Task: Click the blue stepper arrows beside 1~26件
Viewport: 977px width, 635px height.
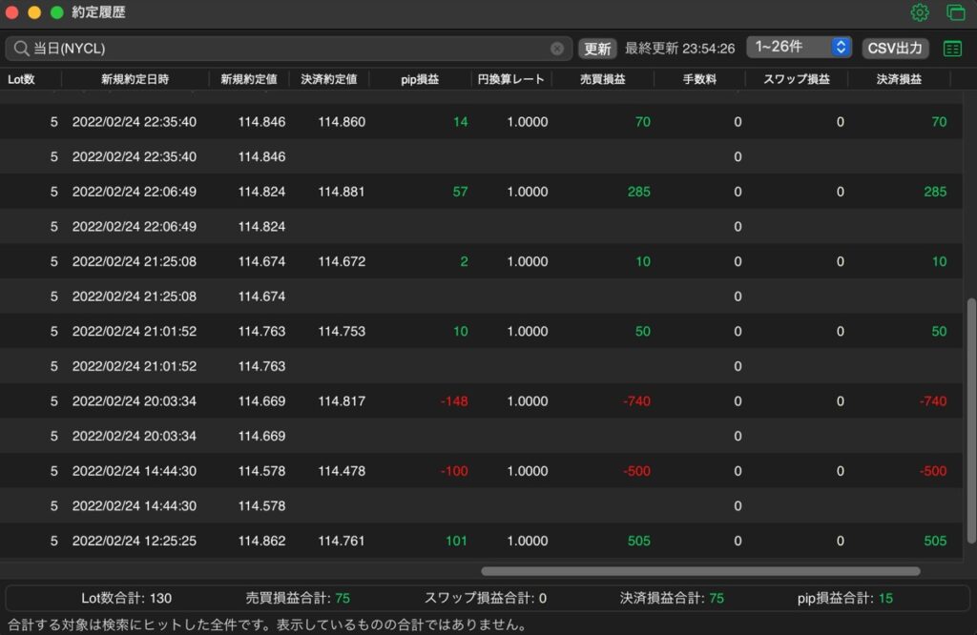Action: [841, 47]
